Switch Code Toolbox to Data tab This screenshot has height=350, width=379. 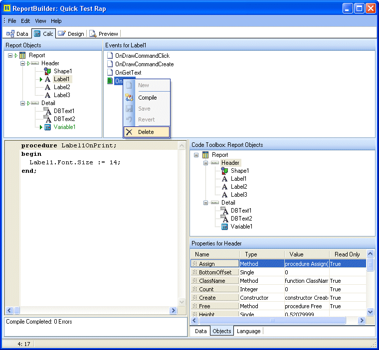point(200,331)
